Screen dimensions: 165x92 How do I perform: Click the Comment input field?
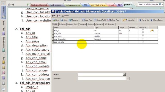tap(102, 78)
